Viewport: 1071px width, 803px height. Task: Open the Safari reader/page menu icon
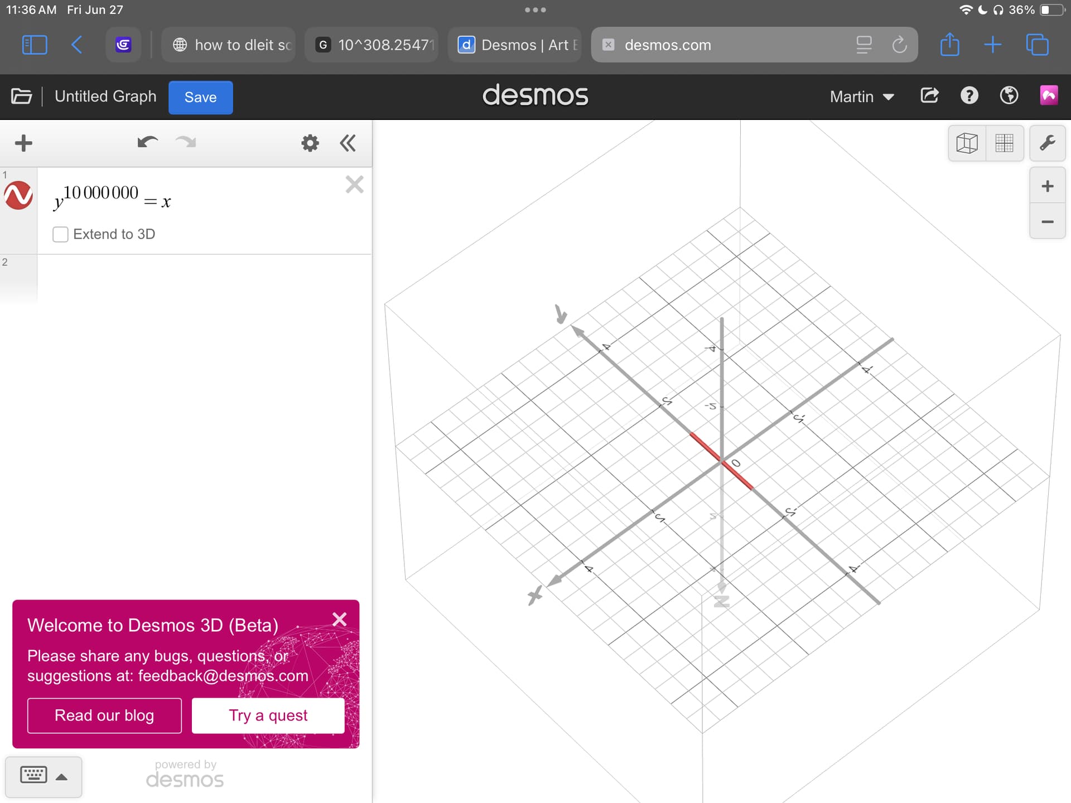[x=863, y=45]
